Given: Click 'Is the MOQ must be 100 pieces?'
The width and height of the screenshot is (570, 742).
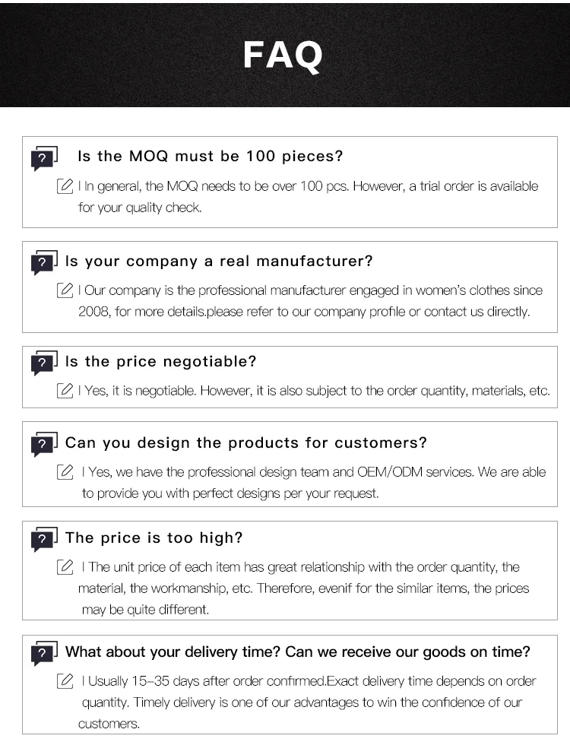Looking at the screenshot, I should pyautogui.click(x=211, y=157).
